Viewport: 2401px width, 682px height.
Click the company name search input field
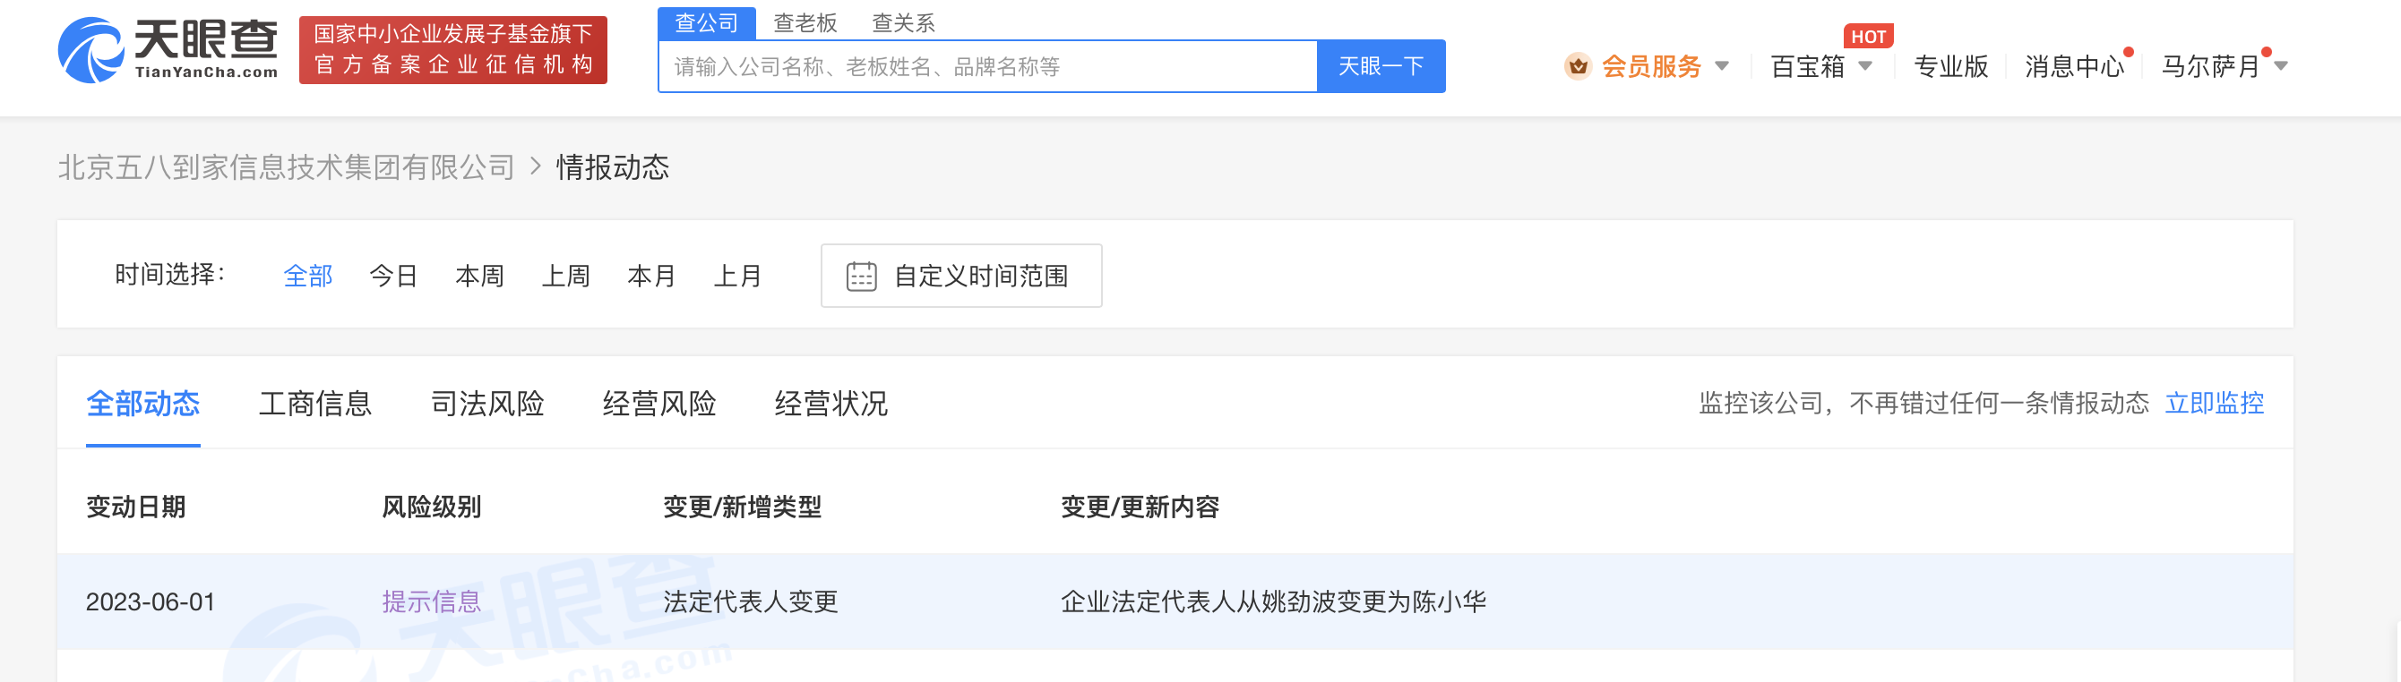pyautogui.click(x=987, y=66)
